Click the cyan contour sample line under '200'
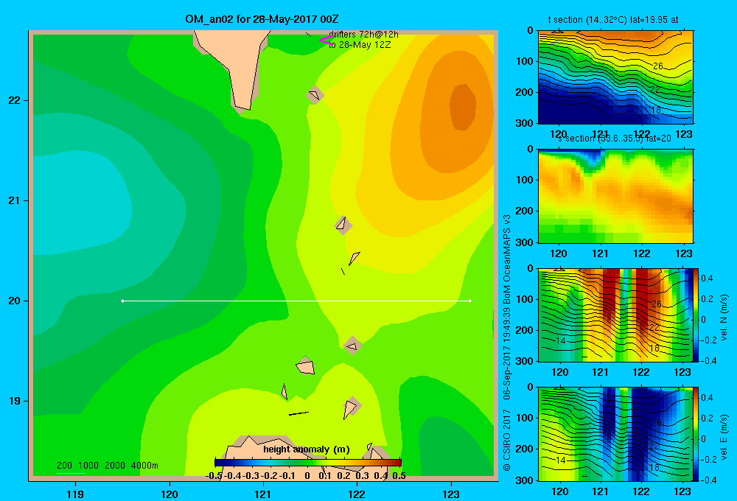 coord(71,473)
